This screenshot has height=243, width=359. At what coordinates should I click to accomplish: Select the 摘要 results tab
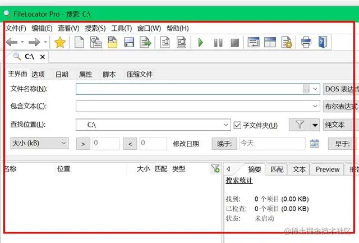click(254, 169)
